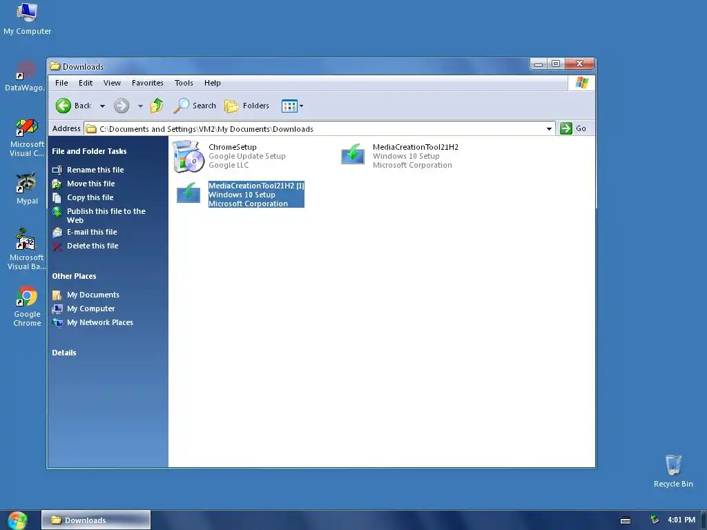The height and width of the screenshot is (530, 707).
Task: Click the keyboard tray icon
Action: [x=626, y=520]
